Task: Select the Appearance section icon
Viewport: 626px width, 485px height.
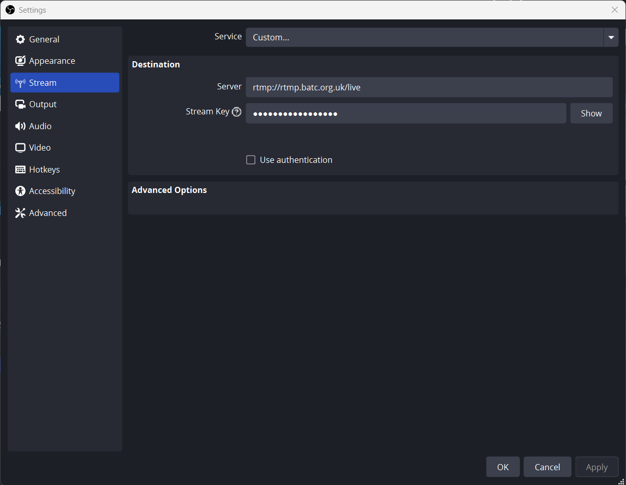Action: click(x=20, y=60)
